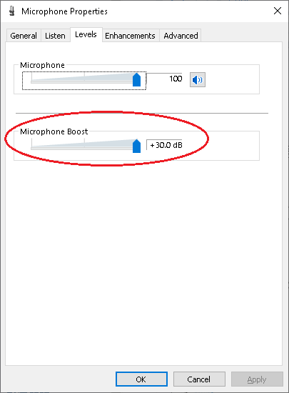
Task: Mute the microphone with the speaker icon
Action: (198, 80)
